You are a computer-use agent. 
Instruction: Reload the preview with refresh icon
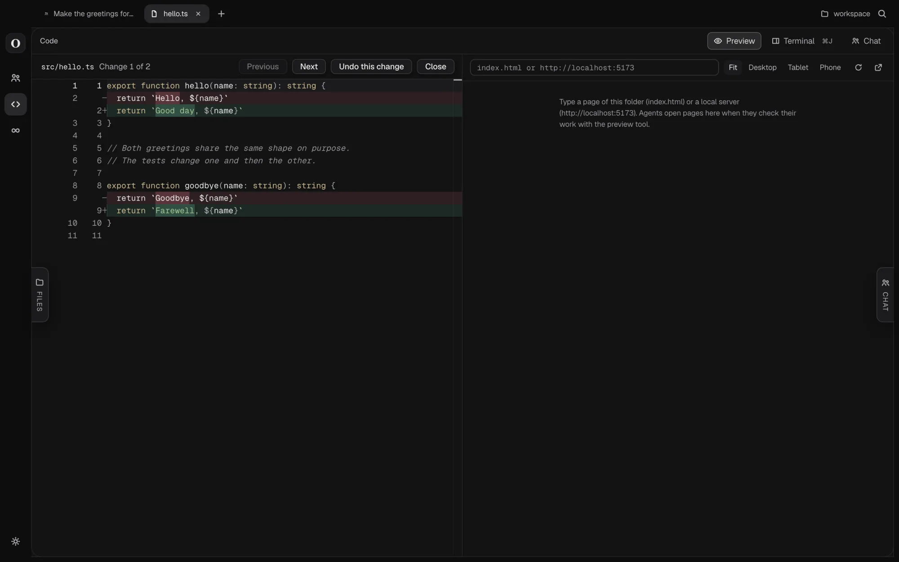tap(858, 67)
